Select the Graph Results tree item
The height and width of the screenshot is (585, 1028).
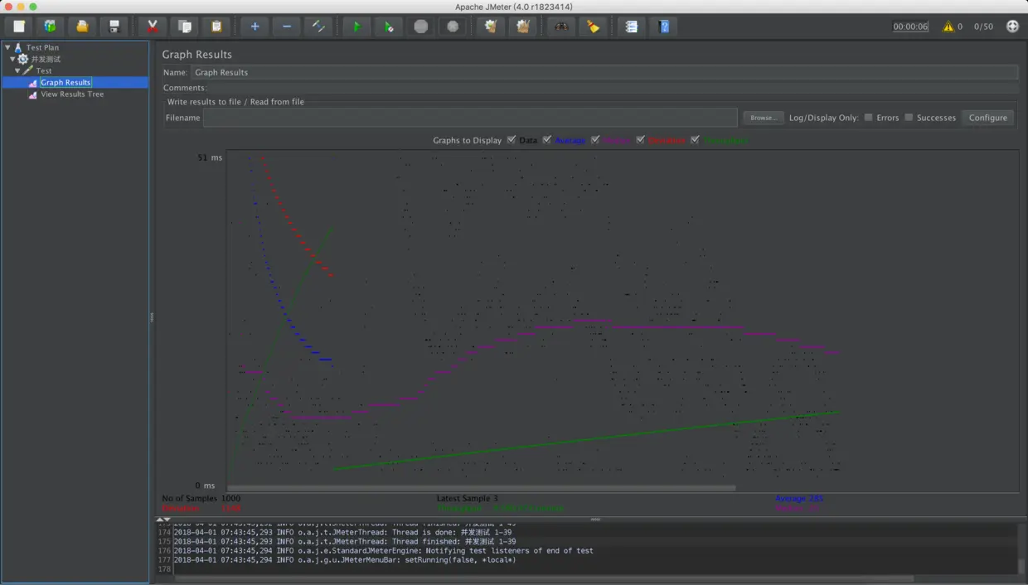coord(65,83)
